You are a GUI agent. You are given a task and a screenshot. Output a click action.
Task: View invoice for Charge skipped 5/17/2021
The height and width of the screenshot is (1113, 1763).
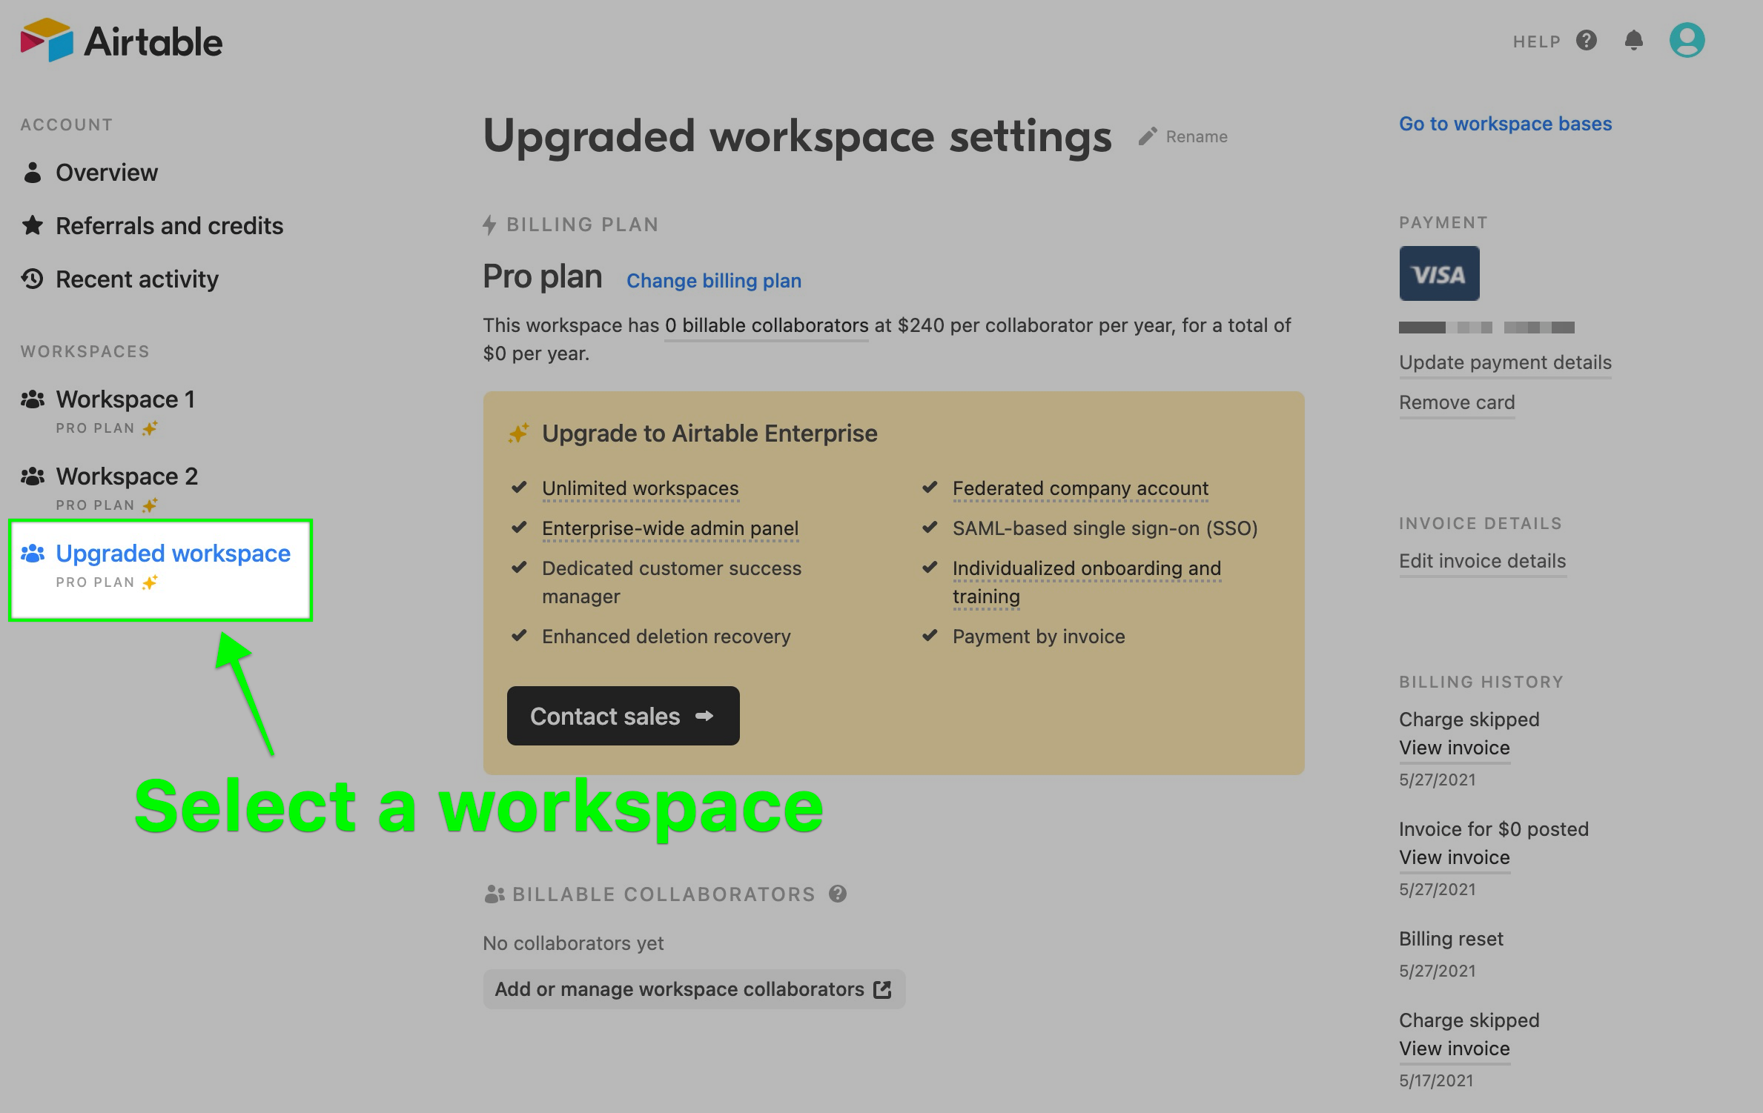tap(1455, 1049)
